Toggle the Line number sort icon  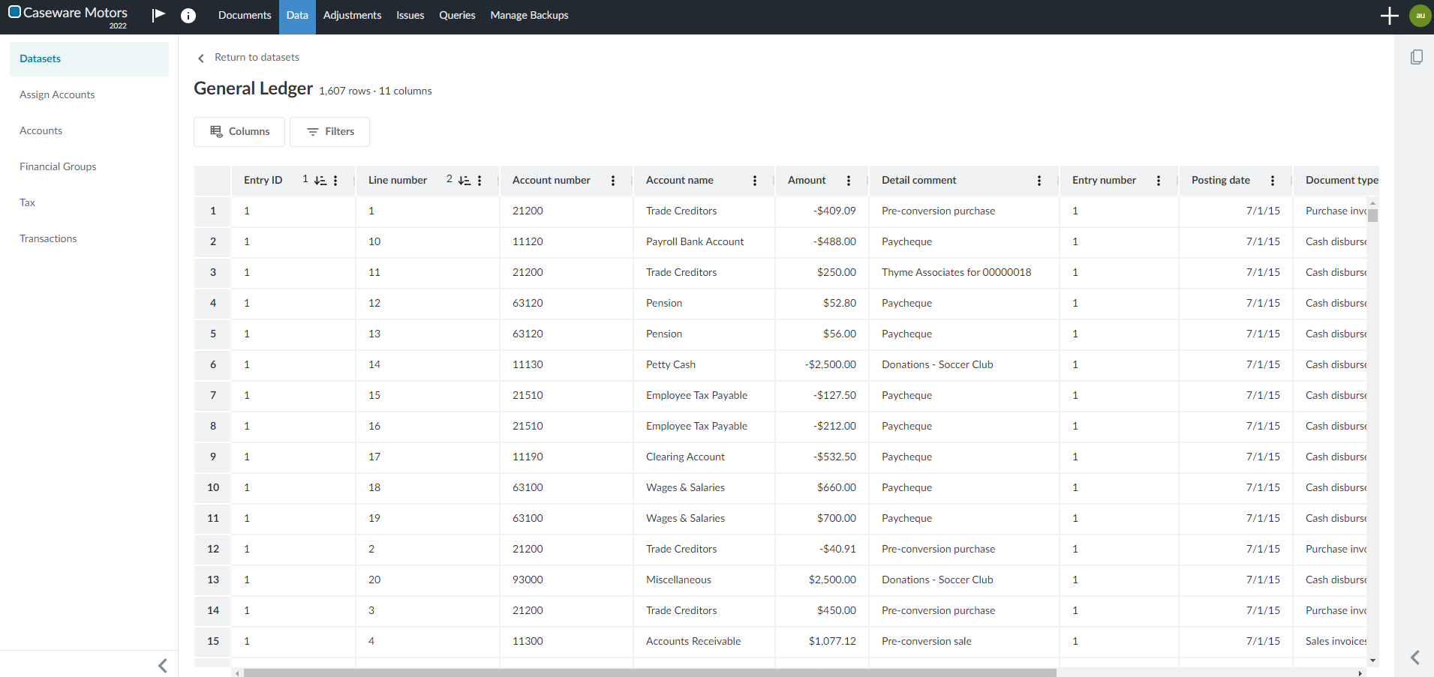click(464, 181)
